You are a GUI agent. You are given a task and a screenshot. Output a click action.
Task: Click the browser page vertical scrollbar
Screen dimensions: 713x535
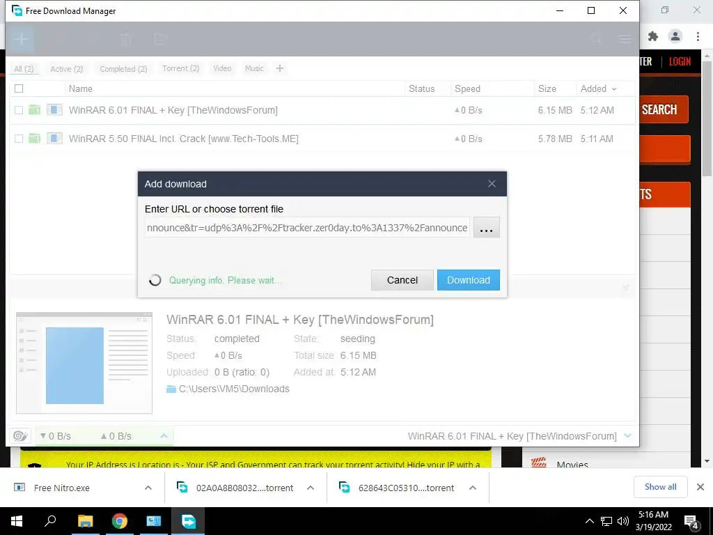pos(707,118)
